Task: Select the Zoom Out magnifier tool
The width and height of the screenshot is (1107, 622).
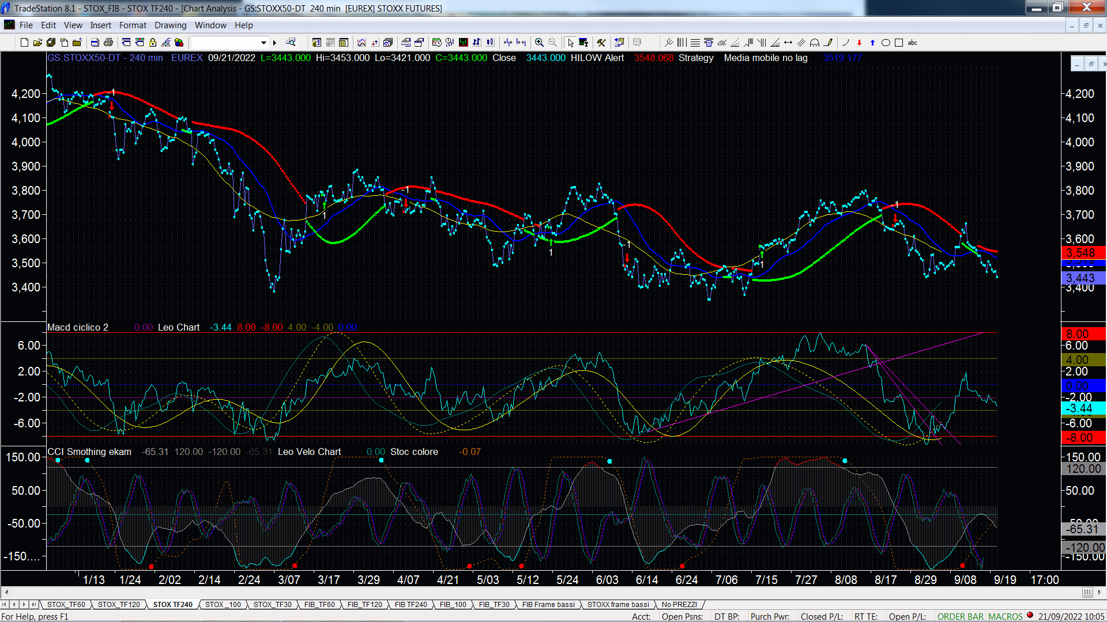Action: (x=553, y=43)
